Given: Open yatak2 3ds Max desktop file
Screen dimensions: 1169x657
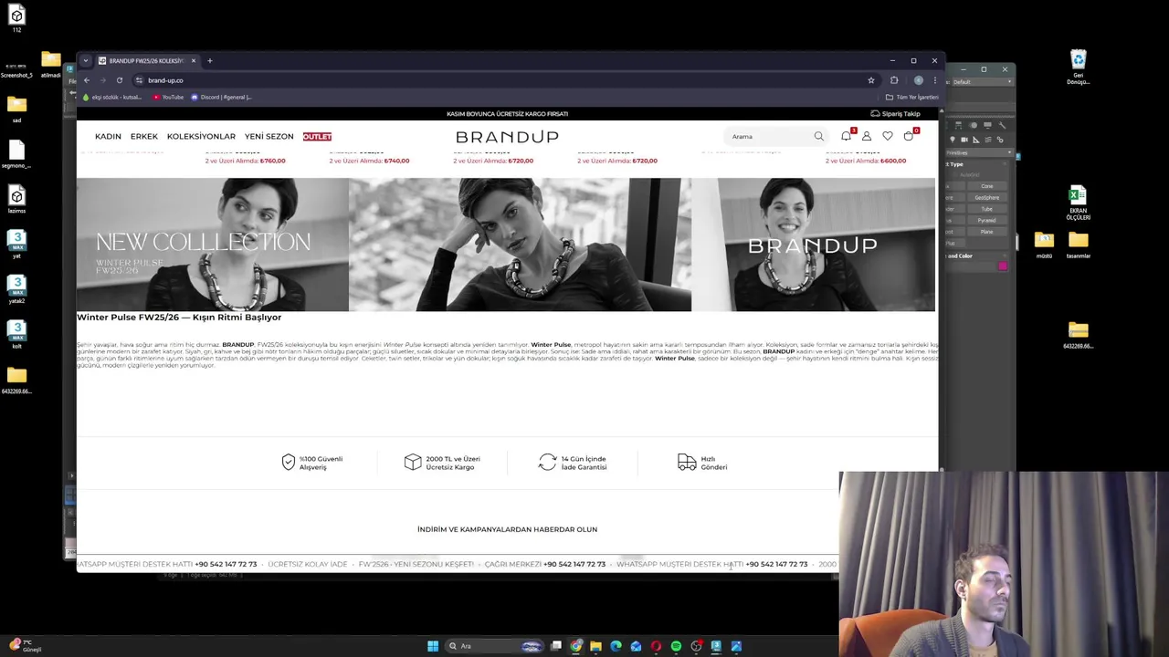Looking at the screenshot, I should 16,290.
